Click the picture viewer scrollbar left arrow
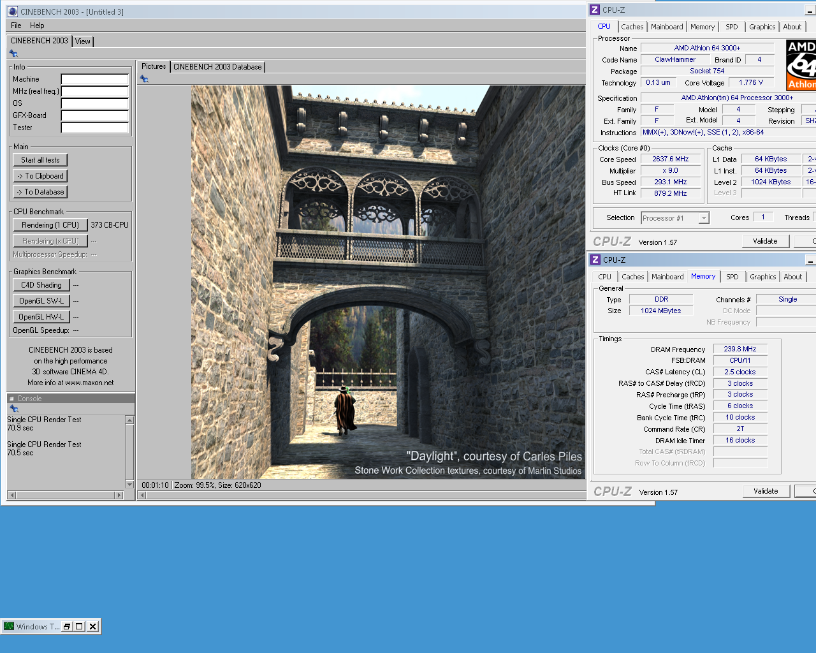Image resolution: width=816 pixels, height=653 pixels. pos(143,495)
